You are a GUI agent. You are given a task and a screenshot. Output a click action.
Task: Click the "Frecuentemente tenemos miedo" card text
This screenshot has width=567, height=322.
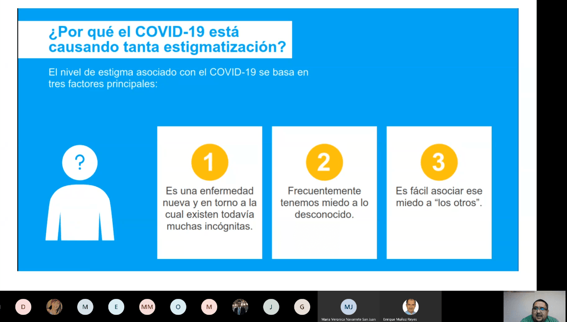click(x=324, y=203)
